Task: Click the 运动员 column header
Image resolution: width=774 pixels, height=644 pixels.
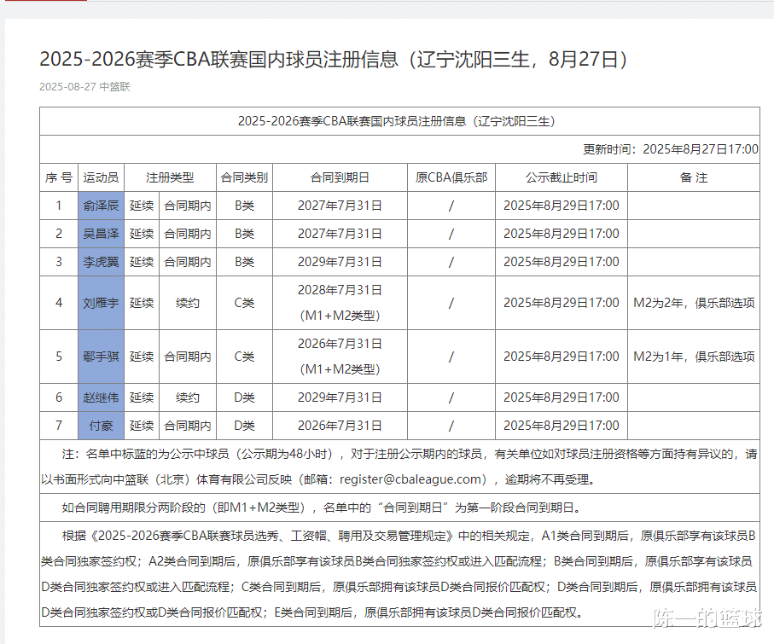Action: (101, 177)
